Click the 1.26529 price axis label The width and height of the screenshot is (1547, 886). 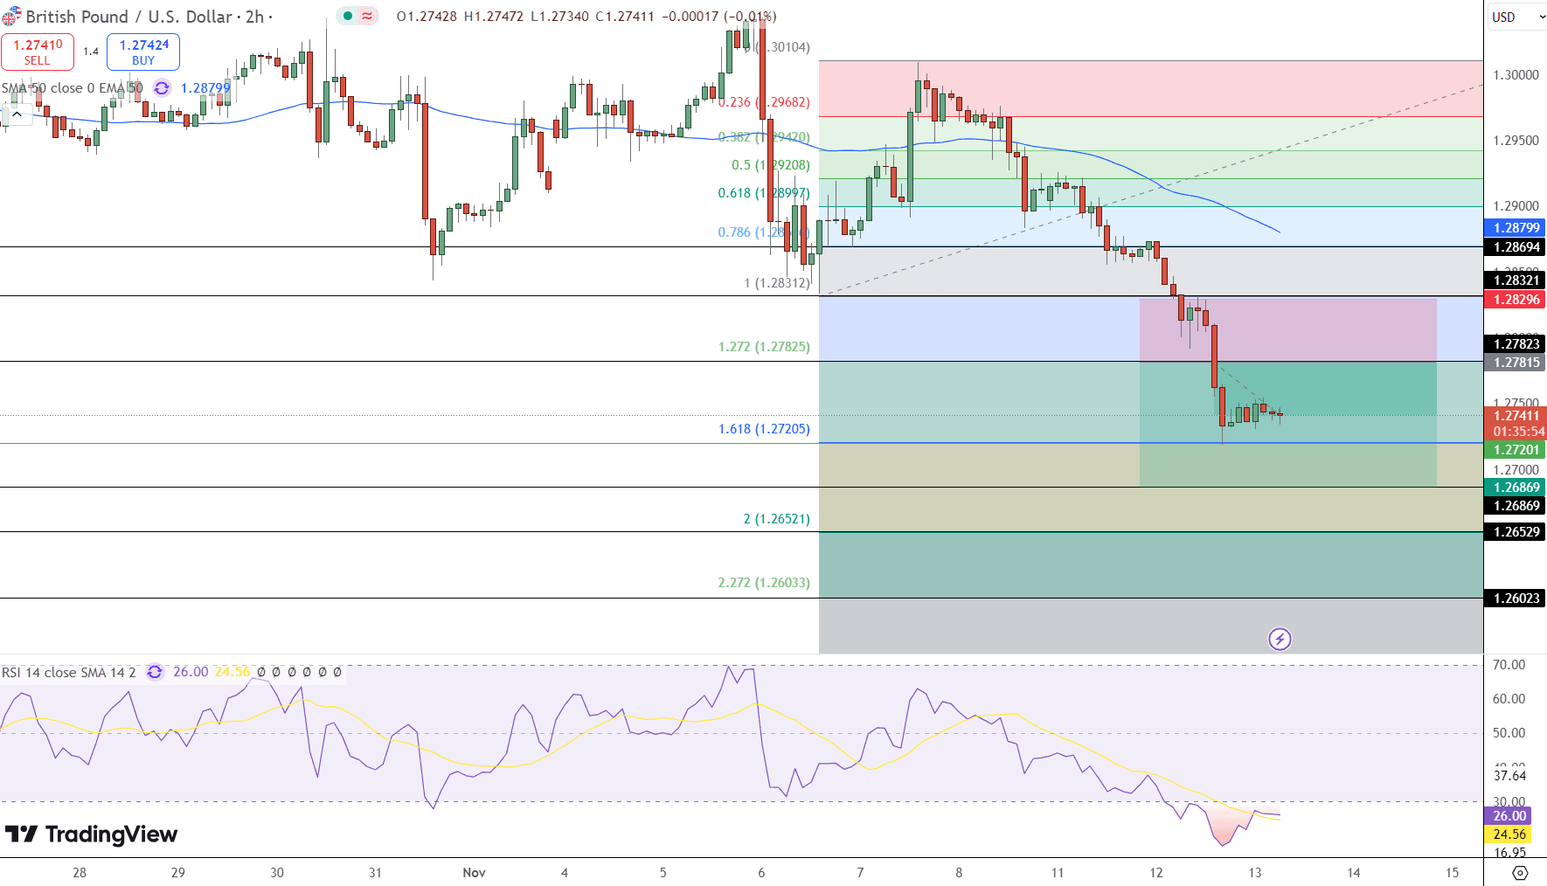pos(1516,532)
